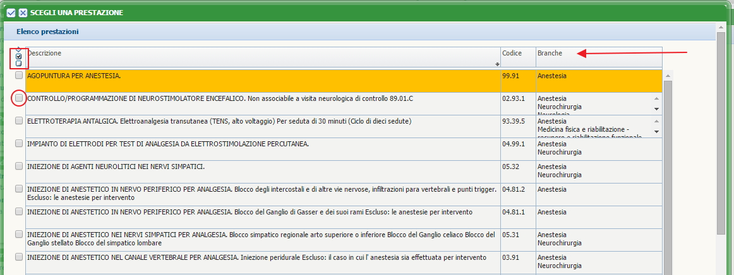Tick the checkbox for AGOPUNTURA PER ANESTESIA
Screen dimensions: 734x275
[x=19, y=76]
